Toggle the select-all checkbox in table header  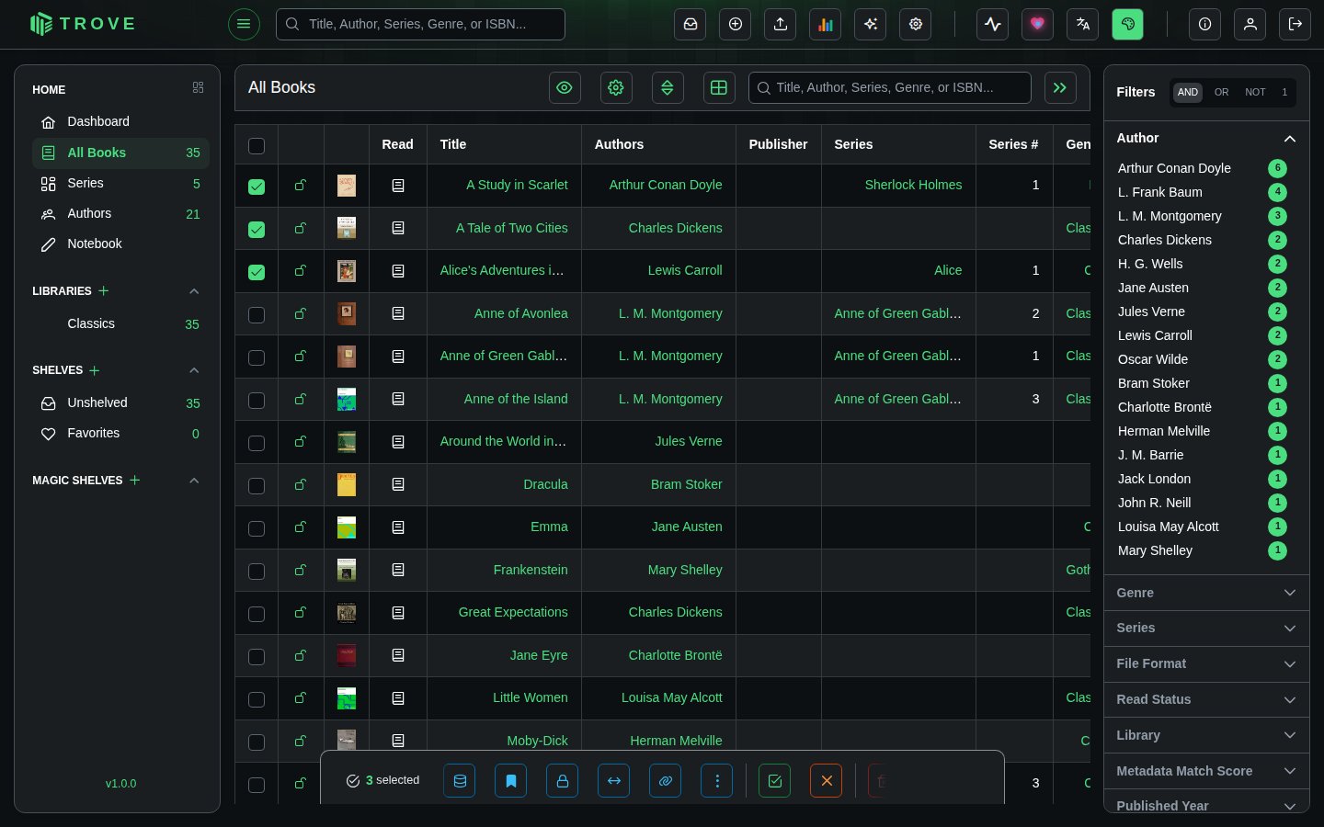point(257,145)
